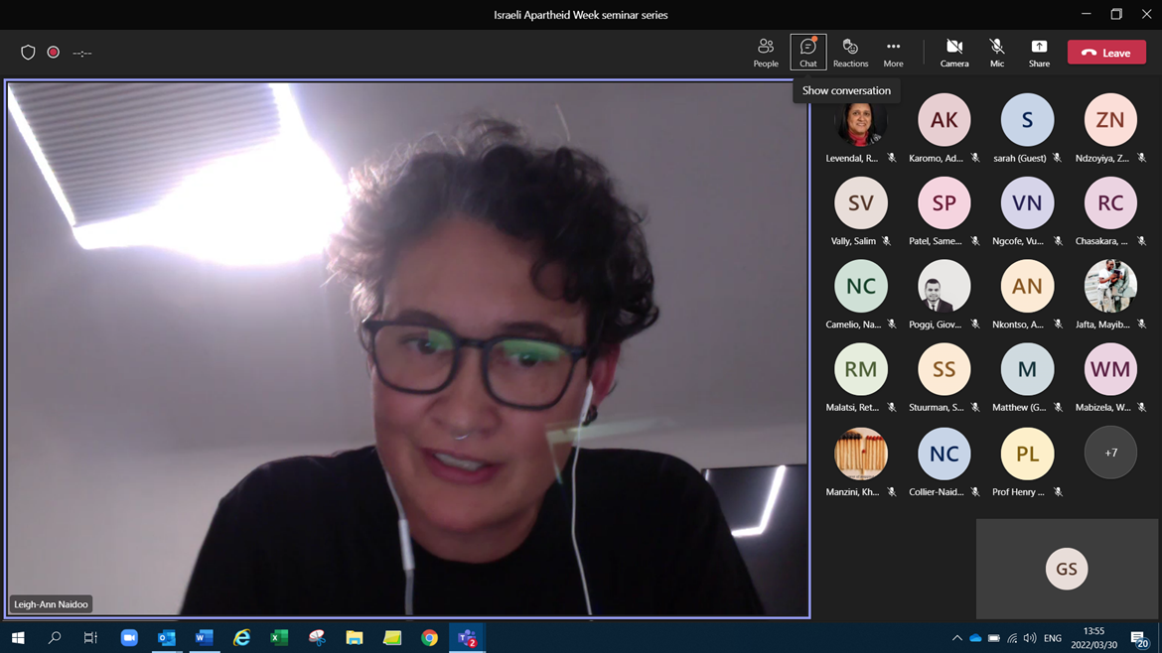
Task: Select Levendal participant photo
Action: [860, 122]
